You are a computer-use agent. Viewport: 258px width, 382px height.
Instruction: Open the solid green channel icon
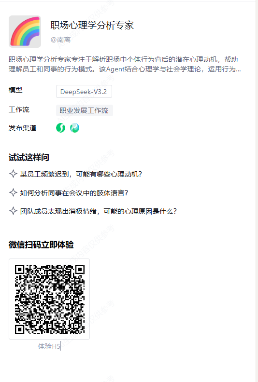60,128
